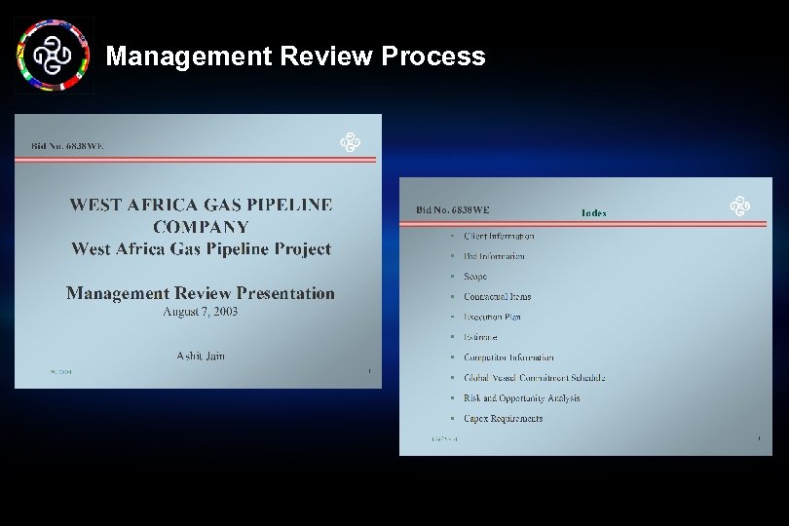Open the Index slide thumbnail
The image size is (789, 526).
(x=585, y=317)
